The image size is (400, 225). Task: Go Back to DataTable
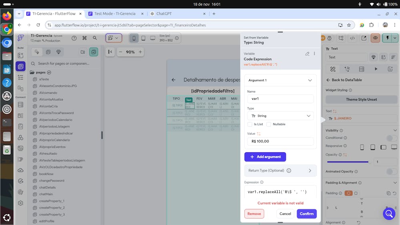[344, 80]
